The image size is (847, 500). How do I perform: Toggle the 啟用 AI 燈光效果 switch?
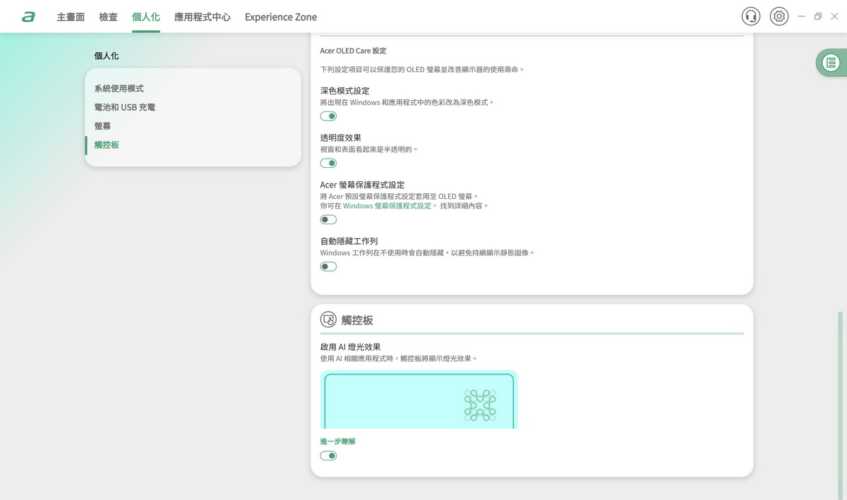328,456
